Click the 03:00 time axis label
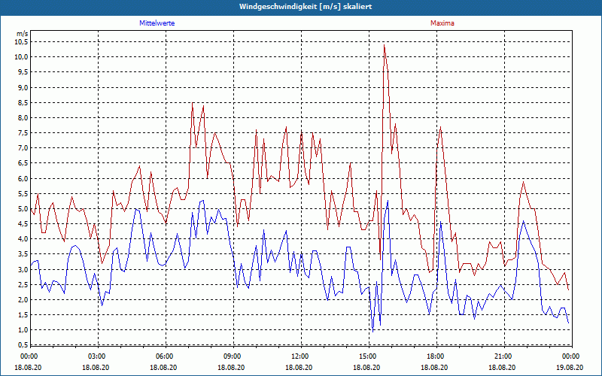 tap(96, 356)
